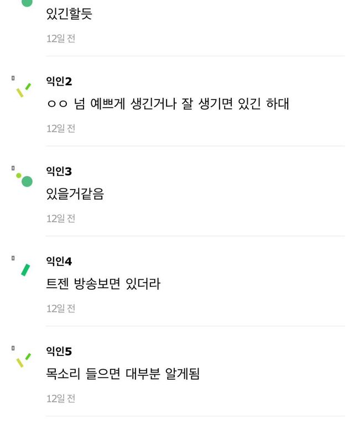Click the small marker icon beside 익인2's avatar
The width and height of the screenshot is (354, 424).
tap(13, 78)
